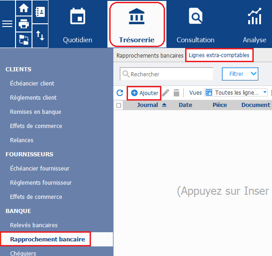Select Rapprochement bancaire in sidebar
272x256 pixels.
48,240
